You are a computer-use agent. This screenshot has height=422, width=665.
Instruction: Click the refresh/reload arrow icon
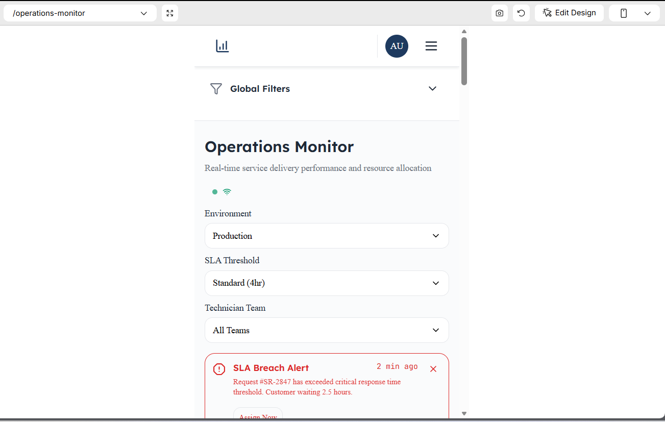coord(521,13)
